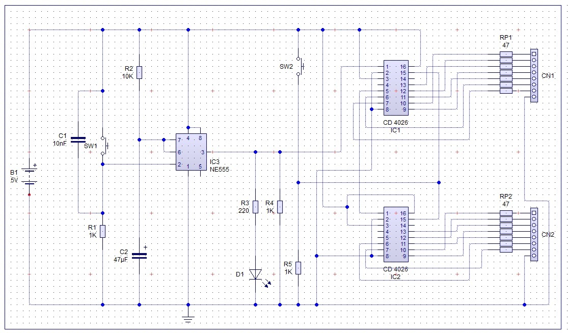This screenshot has width=568, height=333.
Task: Click the upper CD 4026 chip IC1
Action: coord(396,88)
